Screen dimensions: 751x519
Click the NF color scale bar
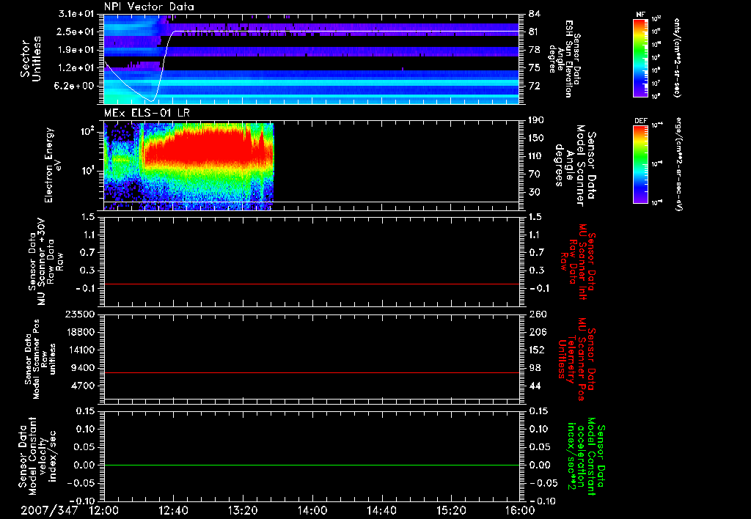tap(641, 58)
